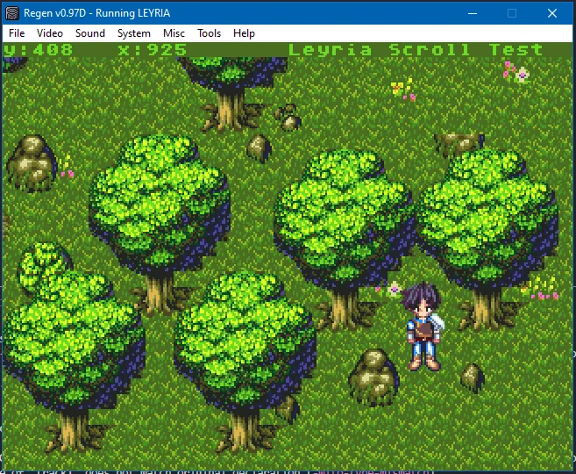
Task: Open the Help menu
Action: 244,33
